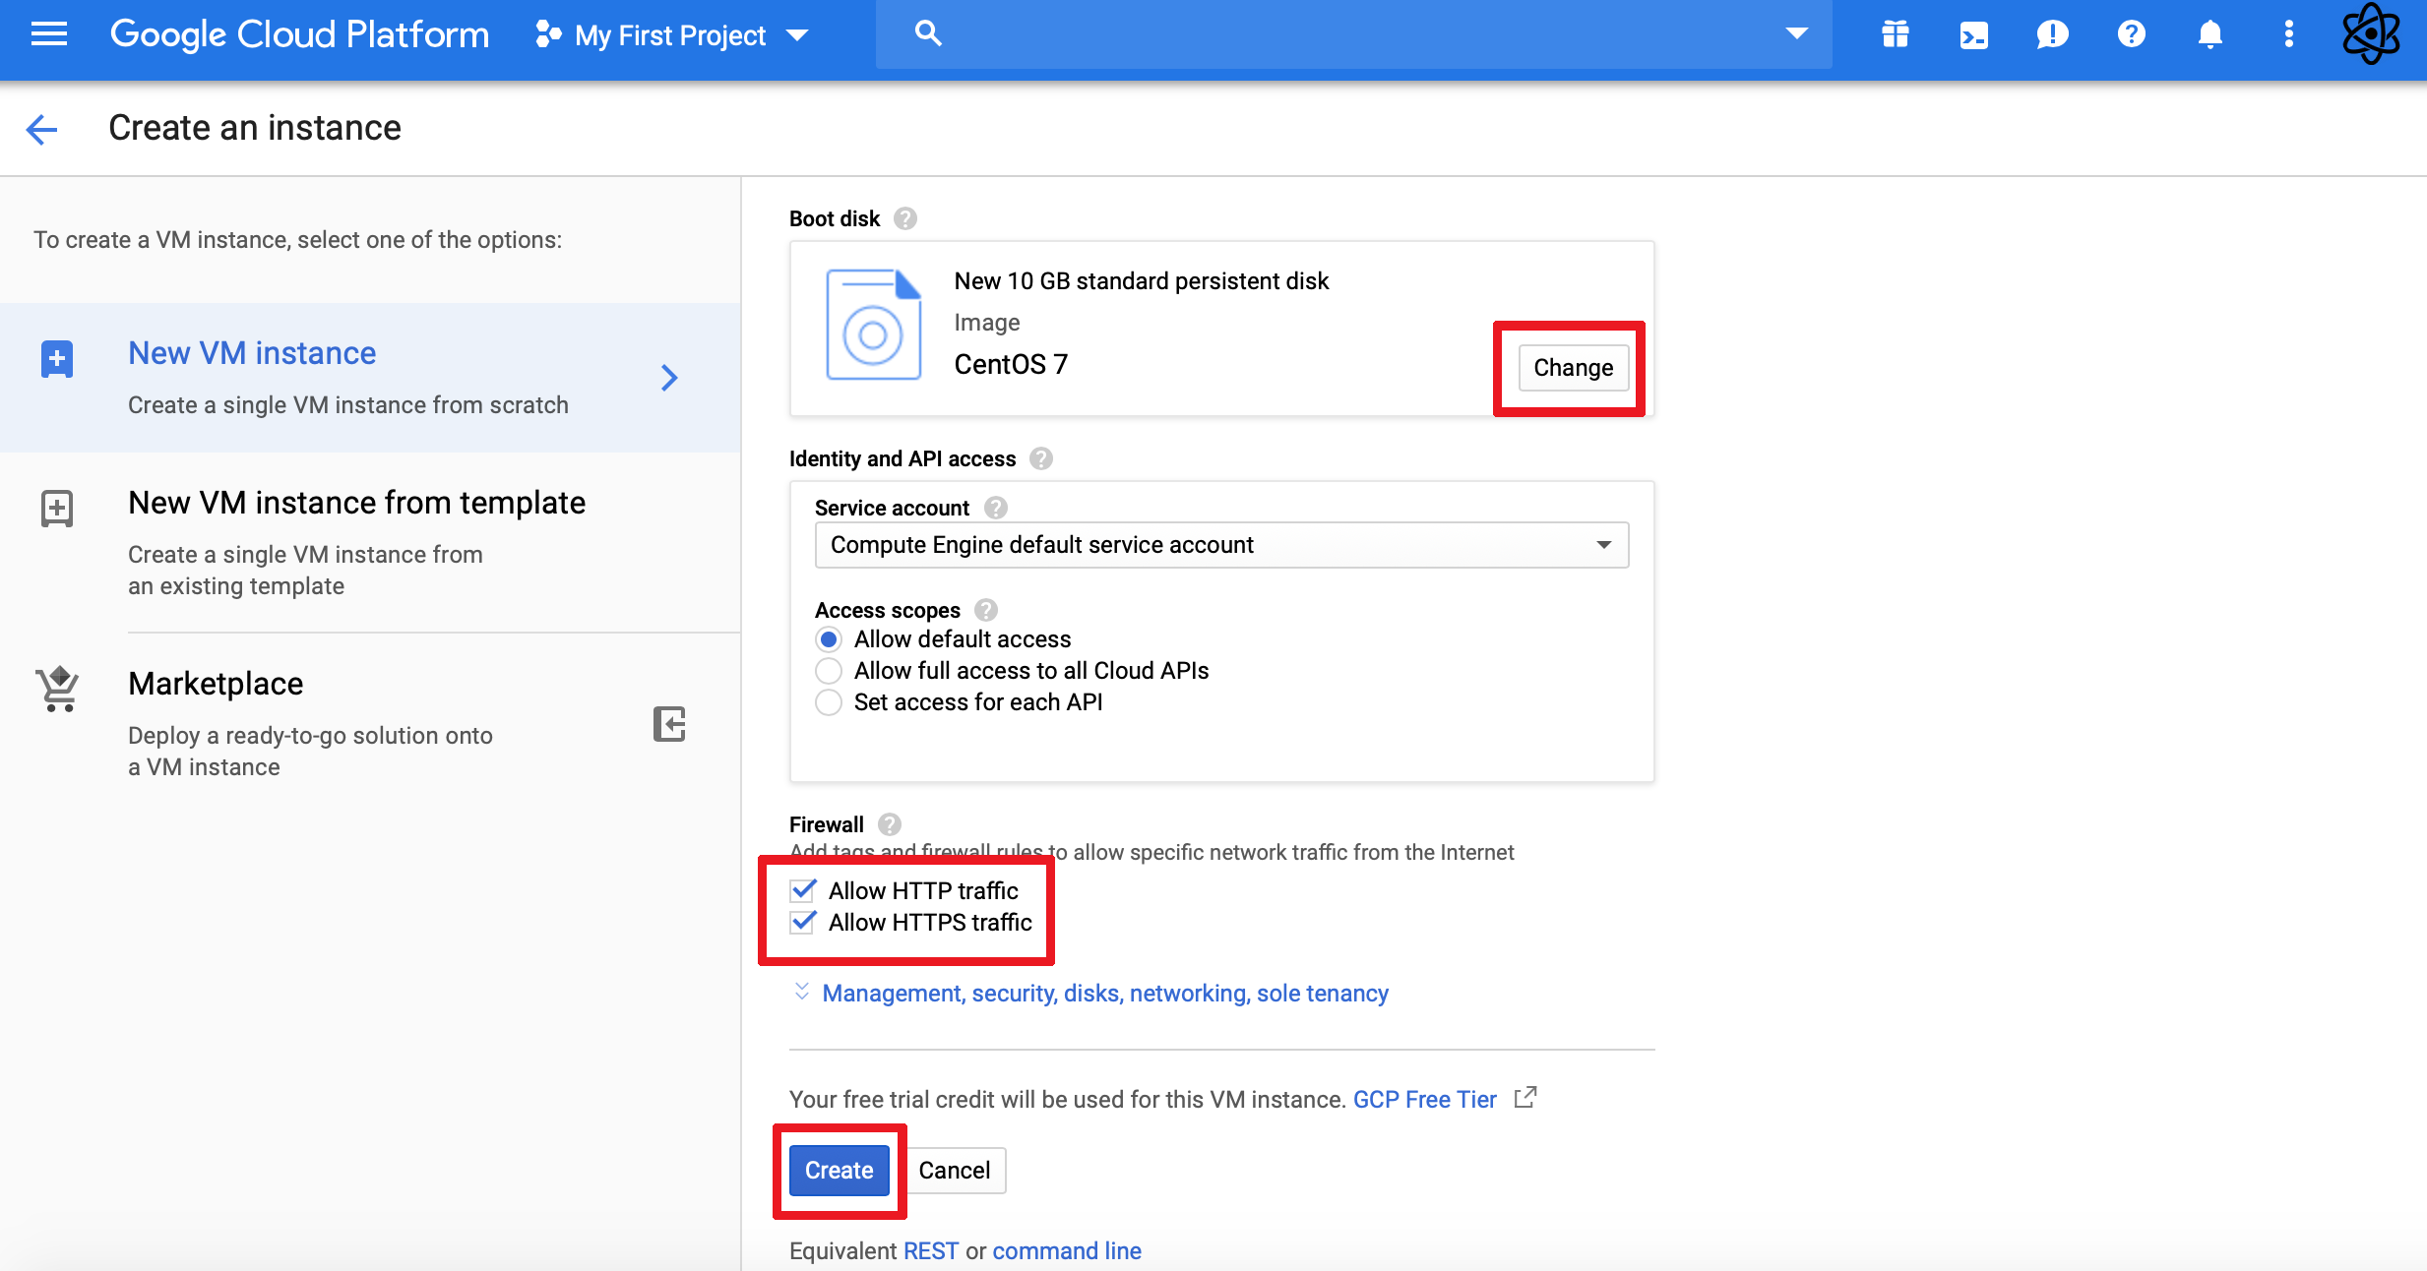Open the equivalent command line link

[x=1067, y=1250]
